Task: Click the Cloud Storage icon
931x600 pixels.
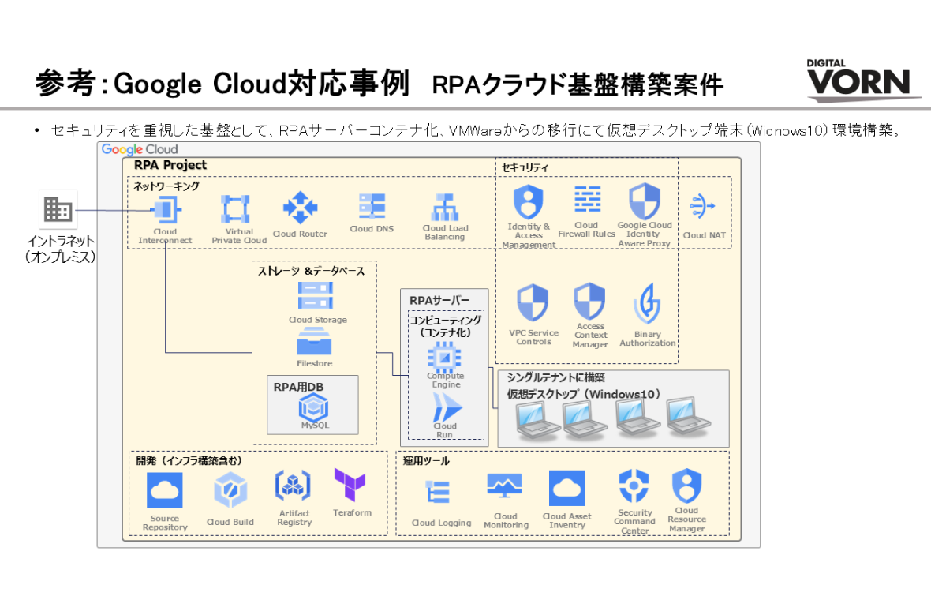Action: click(x=316, y=296)
